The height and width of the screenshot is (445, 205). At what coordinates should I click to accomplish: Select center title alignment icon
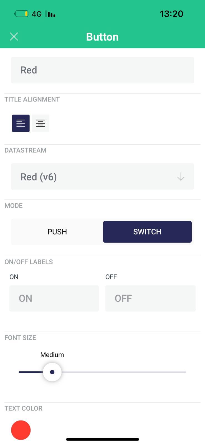tap(41, 123)
